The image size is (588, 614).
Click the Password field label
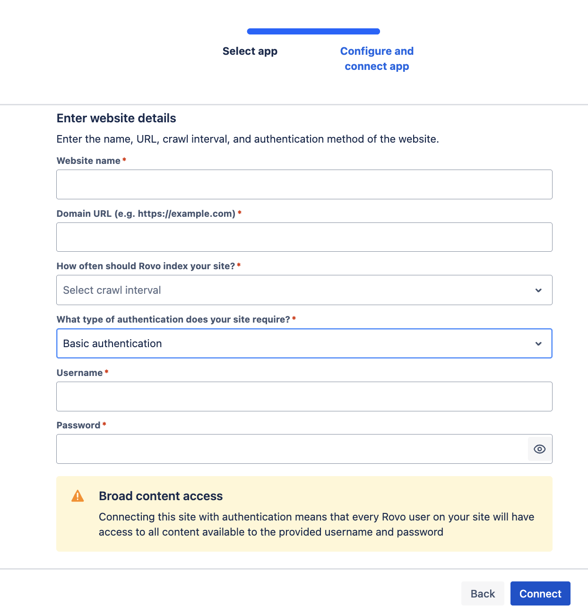pos(78,425)
